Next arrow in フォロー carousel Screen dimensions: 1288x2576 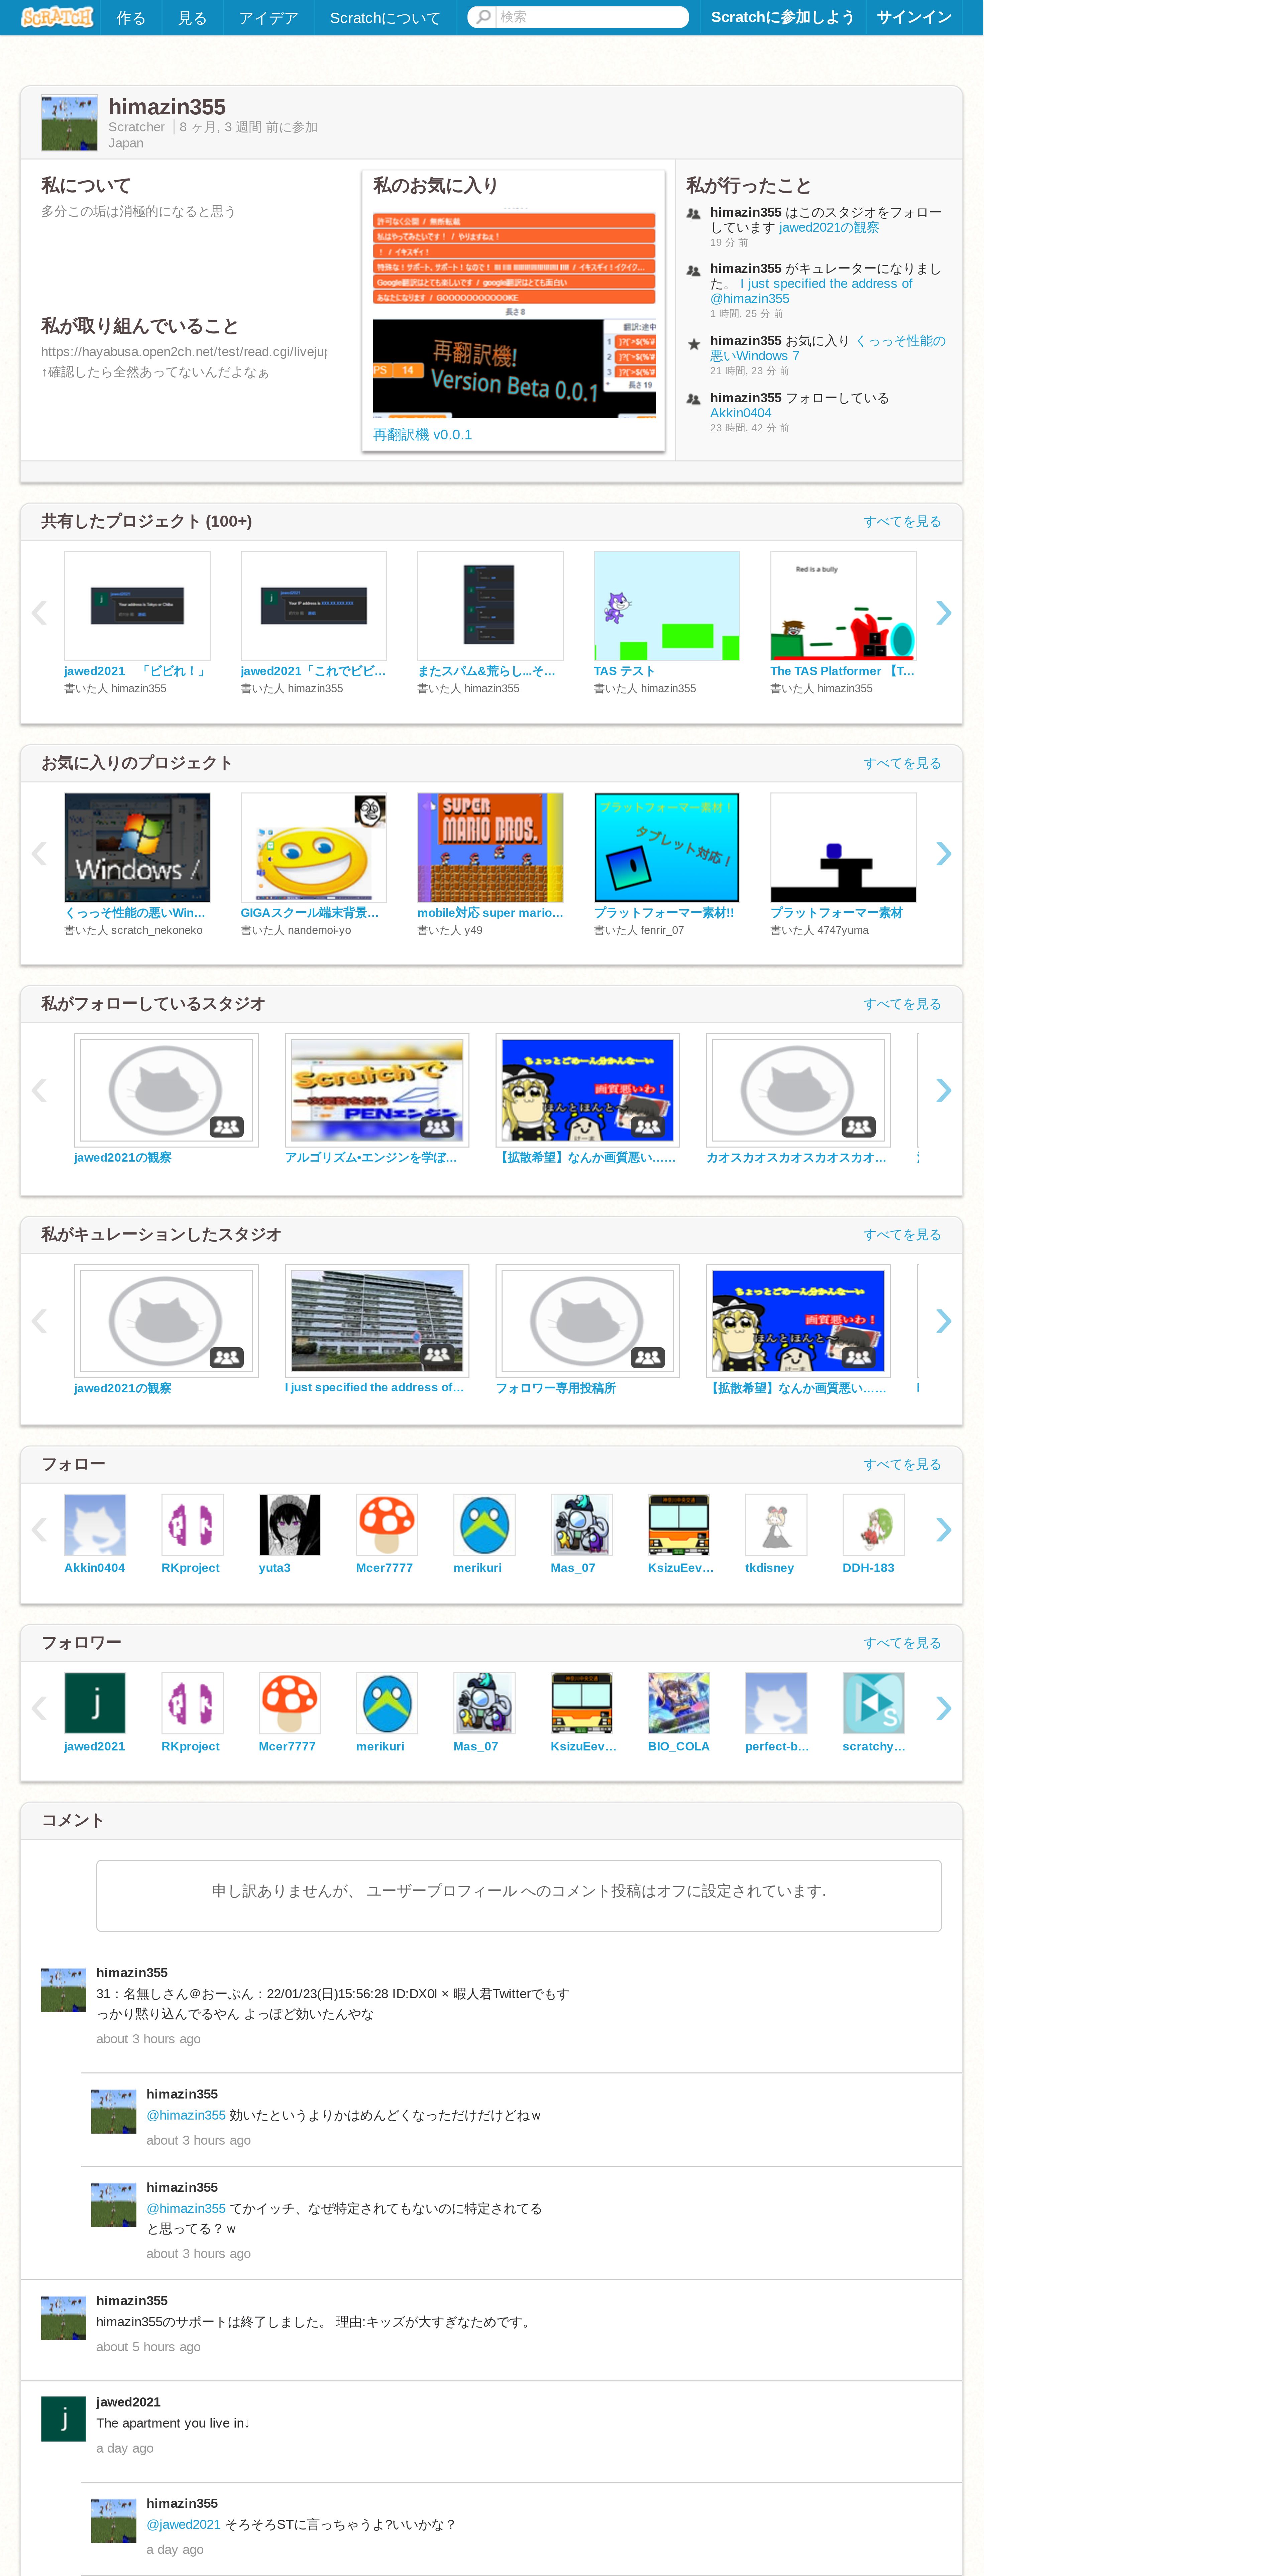(x=943, y=1530)
